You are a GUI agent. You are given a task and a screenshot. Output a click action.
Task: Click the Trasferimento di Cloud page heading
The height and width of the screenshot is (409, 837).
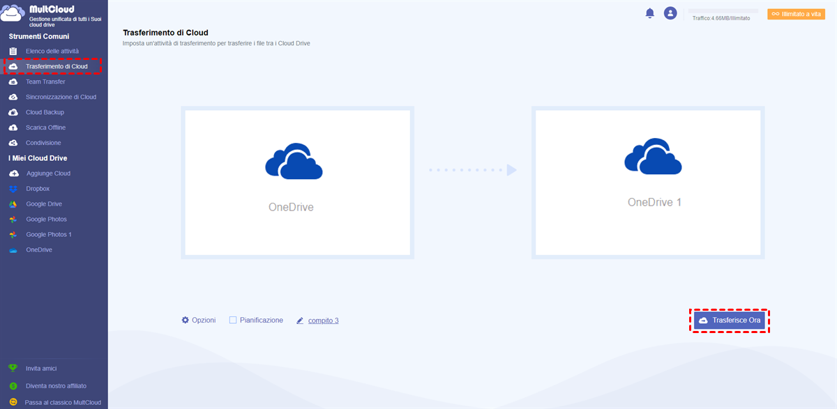(165, 33)
